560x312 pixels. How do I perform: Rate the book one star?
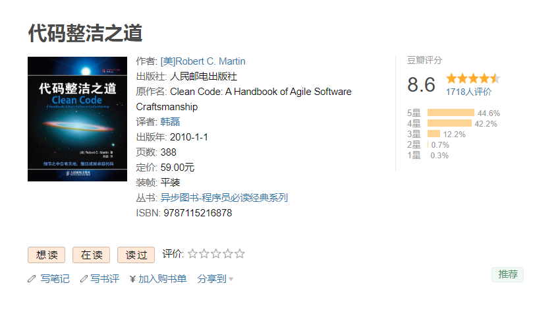click(x=192, y=254)
